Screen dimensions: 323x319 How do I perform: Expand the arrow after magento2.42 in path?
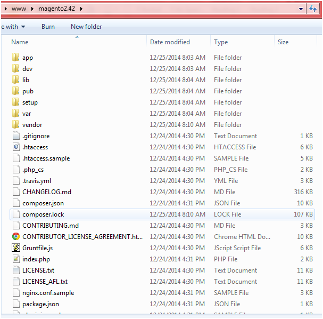[81, 9]
